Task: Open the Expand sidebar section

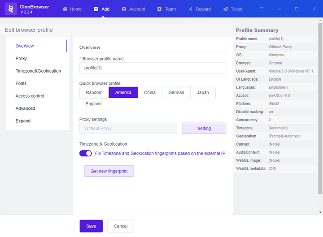Action: [23, 121]
